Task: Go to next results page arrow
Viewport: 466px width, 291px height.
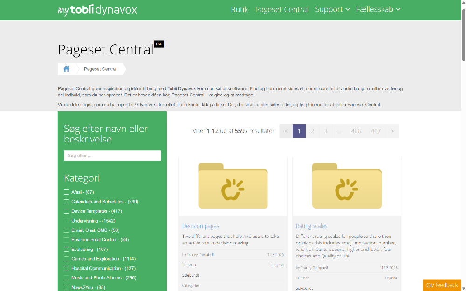Action: [392, 131]
